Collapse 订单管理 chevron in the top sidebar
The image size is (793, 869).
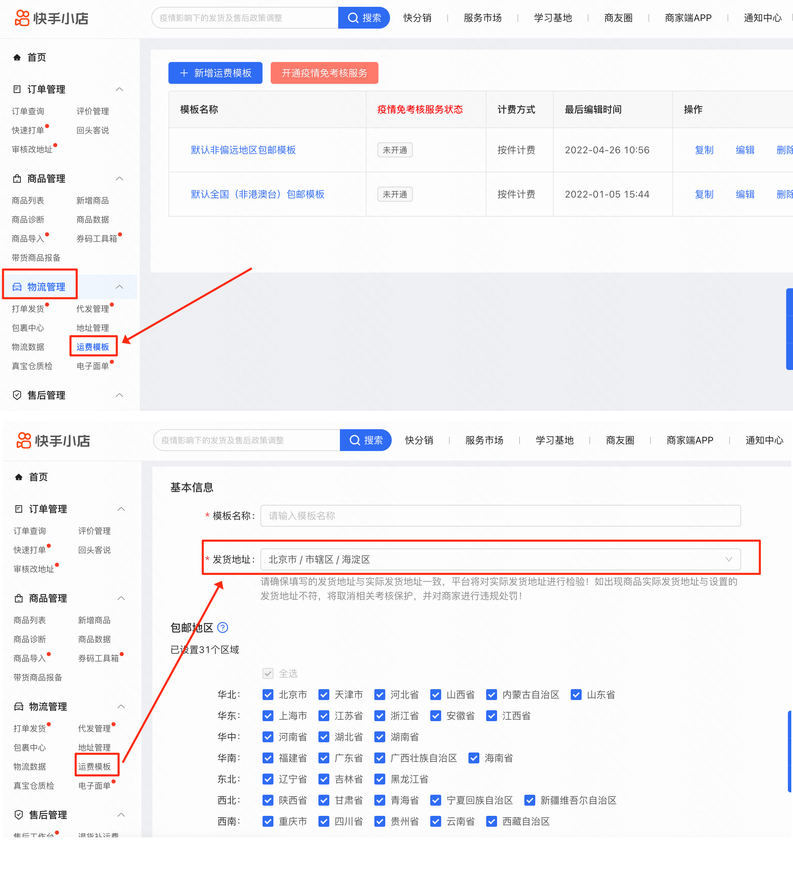tap(120, 89)
